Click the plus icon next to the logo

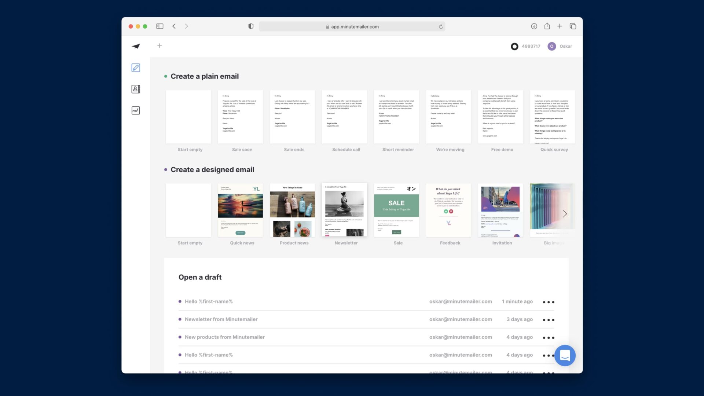(x=159, y=46)
